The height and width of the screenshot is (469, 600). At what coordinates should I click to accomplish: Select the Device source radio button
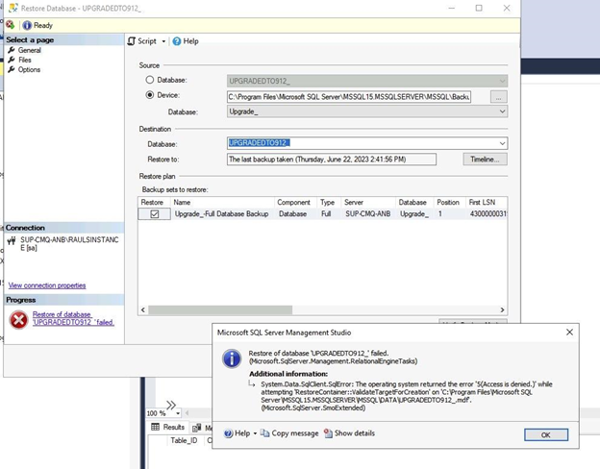pos(149,96)
